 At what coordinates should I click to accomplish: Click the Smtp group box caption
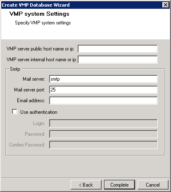tap(15, 69)
